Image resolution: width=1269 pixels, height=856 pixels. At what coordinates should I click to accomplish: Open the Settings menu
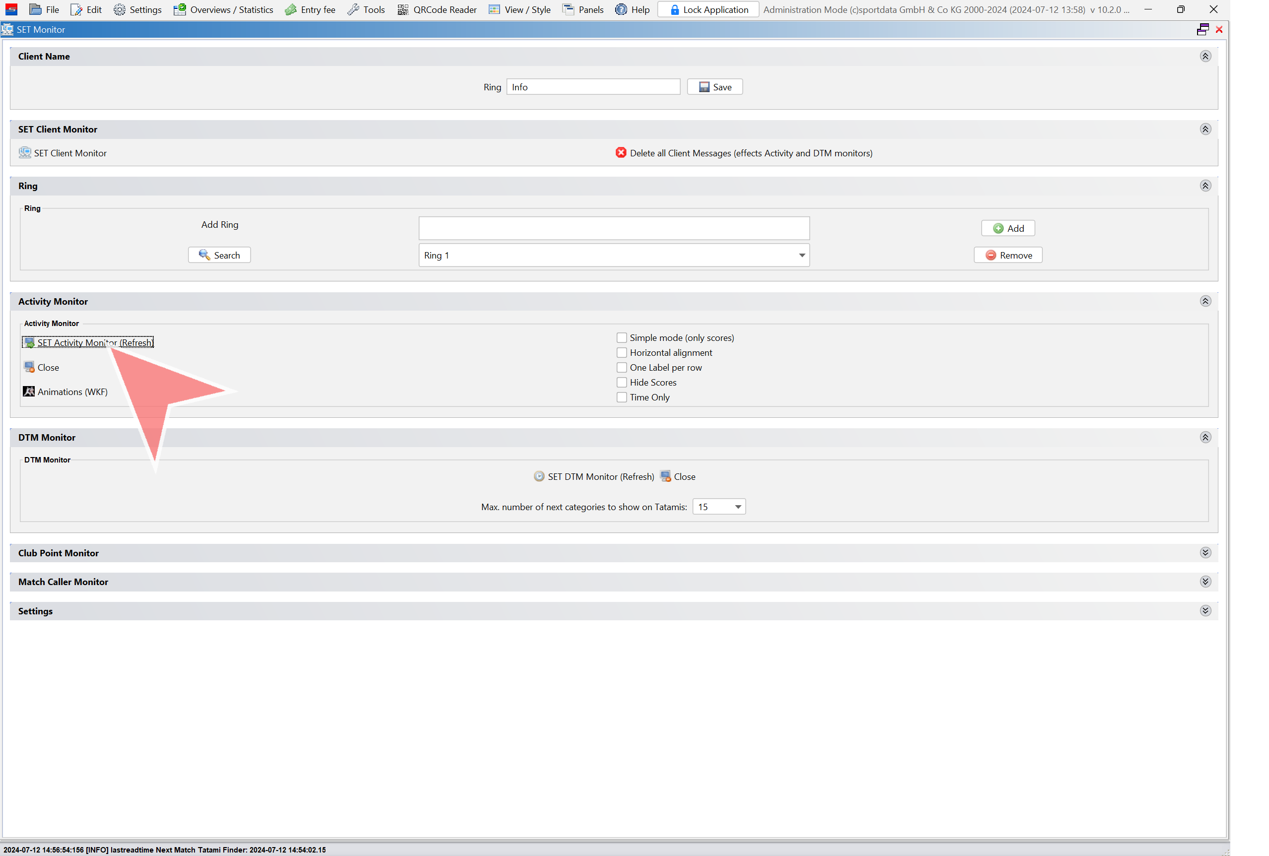[x=137, y=9]
